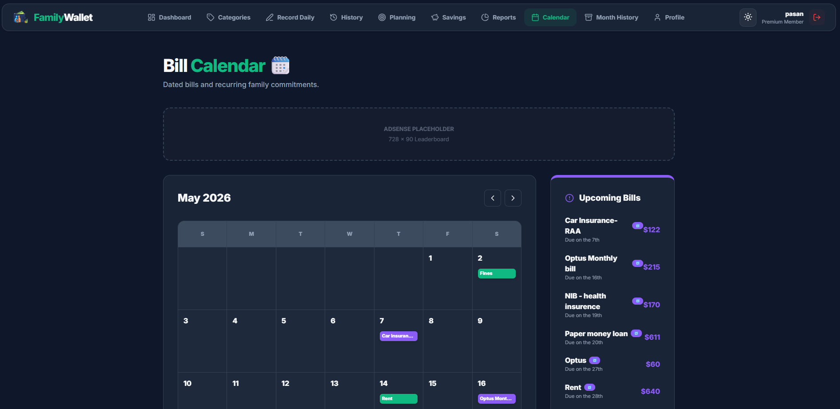Open the Car Insurance event on May 7
The image size is (840, 409).
pos(398,336)
